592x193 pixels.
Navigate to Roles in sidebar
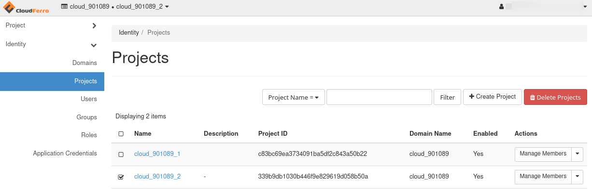89,135
